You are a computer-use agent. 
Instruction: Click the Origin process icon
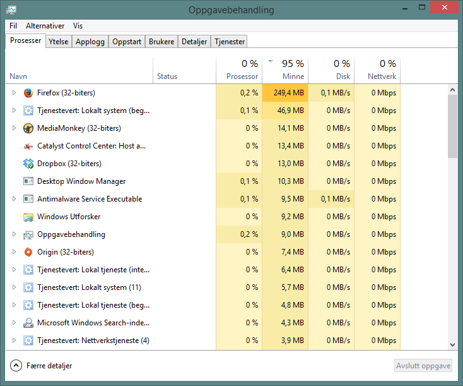(x=28, y=252)
